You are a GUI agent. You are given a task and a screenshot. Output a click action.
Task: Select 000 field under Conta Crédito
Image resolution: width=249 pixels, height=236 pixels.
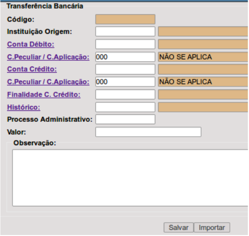[125, 82]
